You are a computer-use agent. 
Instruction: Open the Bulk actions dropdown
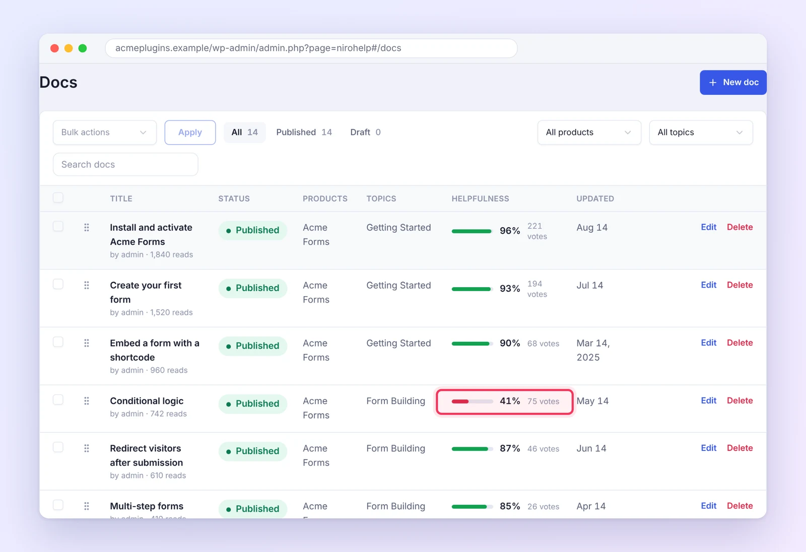click(105, 132)
